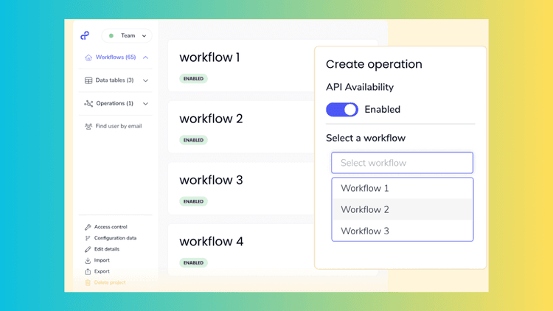Choose Import in sidebar
Image resolution: width=553 pixels, height=311 pixels.
click(102, 260)
